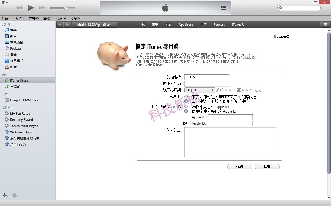Open Recently Played smart playlist

coord(28,119)
